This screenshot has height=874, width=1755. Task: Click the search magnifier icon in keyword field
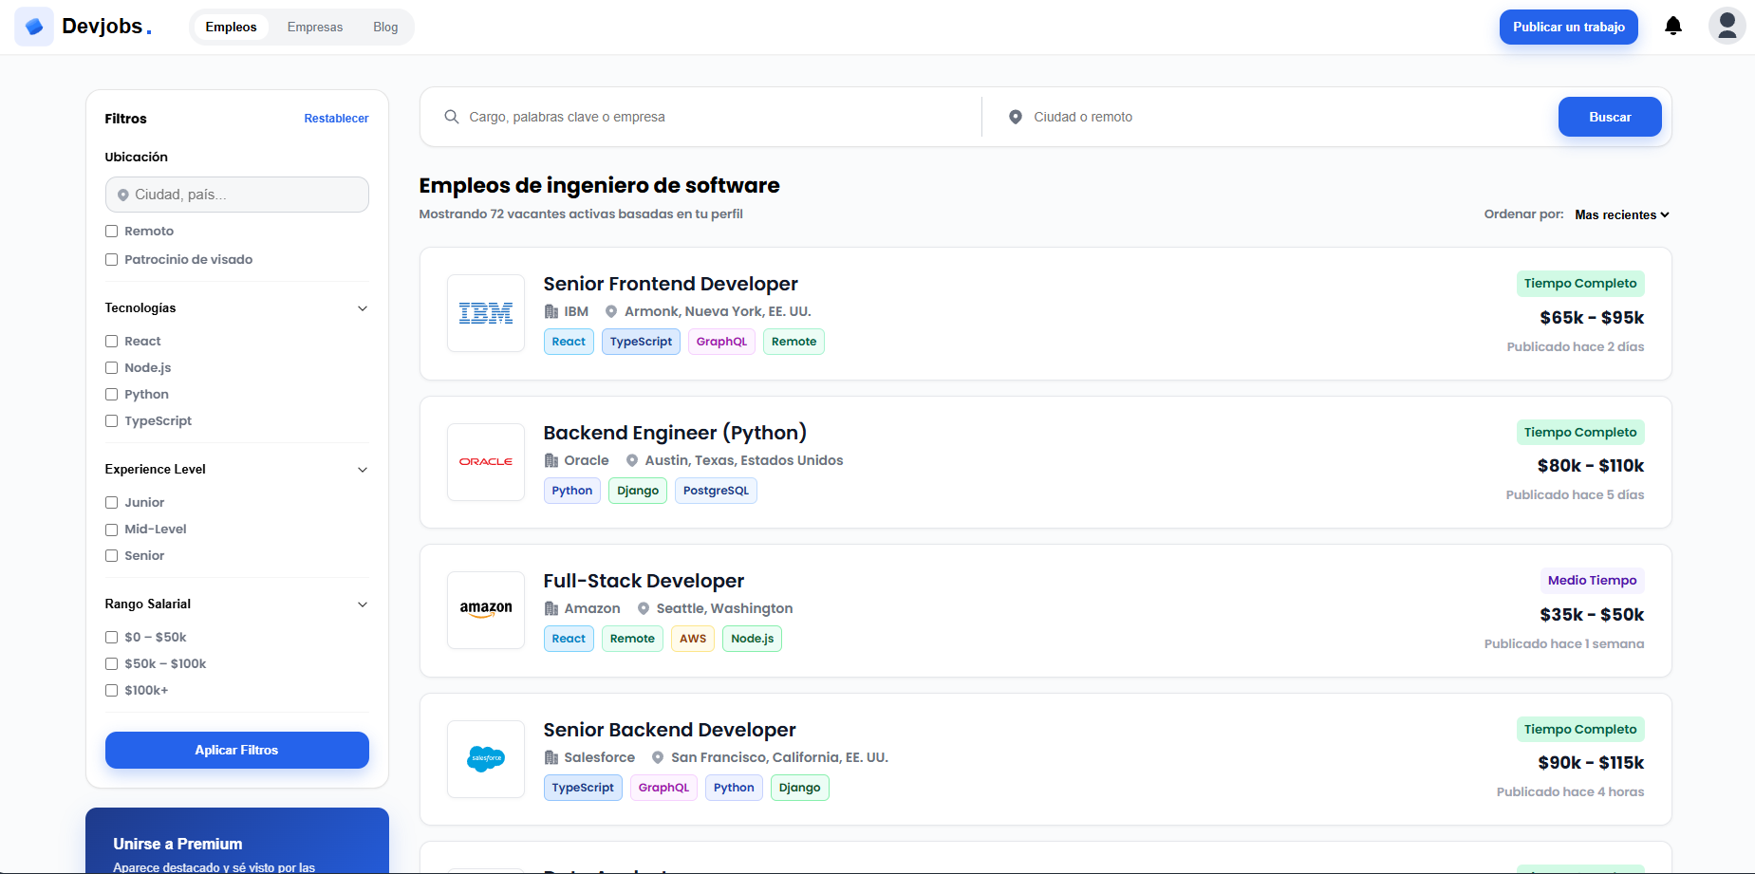point(451,116)
